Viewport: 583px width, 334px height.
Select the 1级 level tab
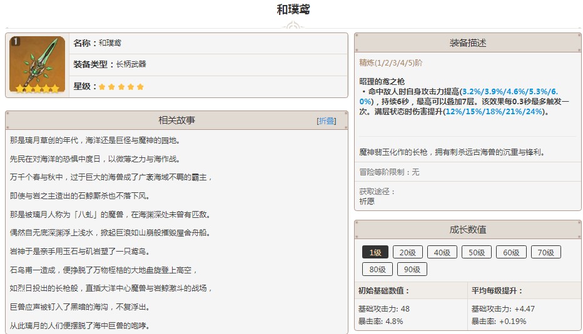[375, 252]
